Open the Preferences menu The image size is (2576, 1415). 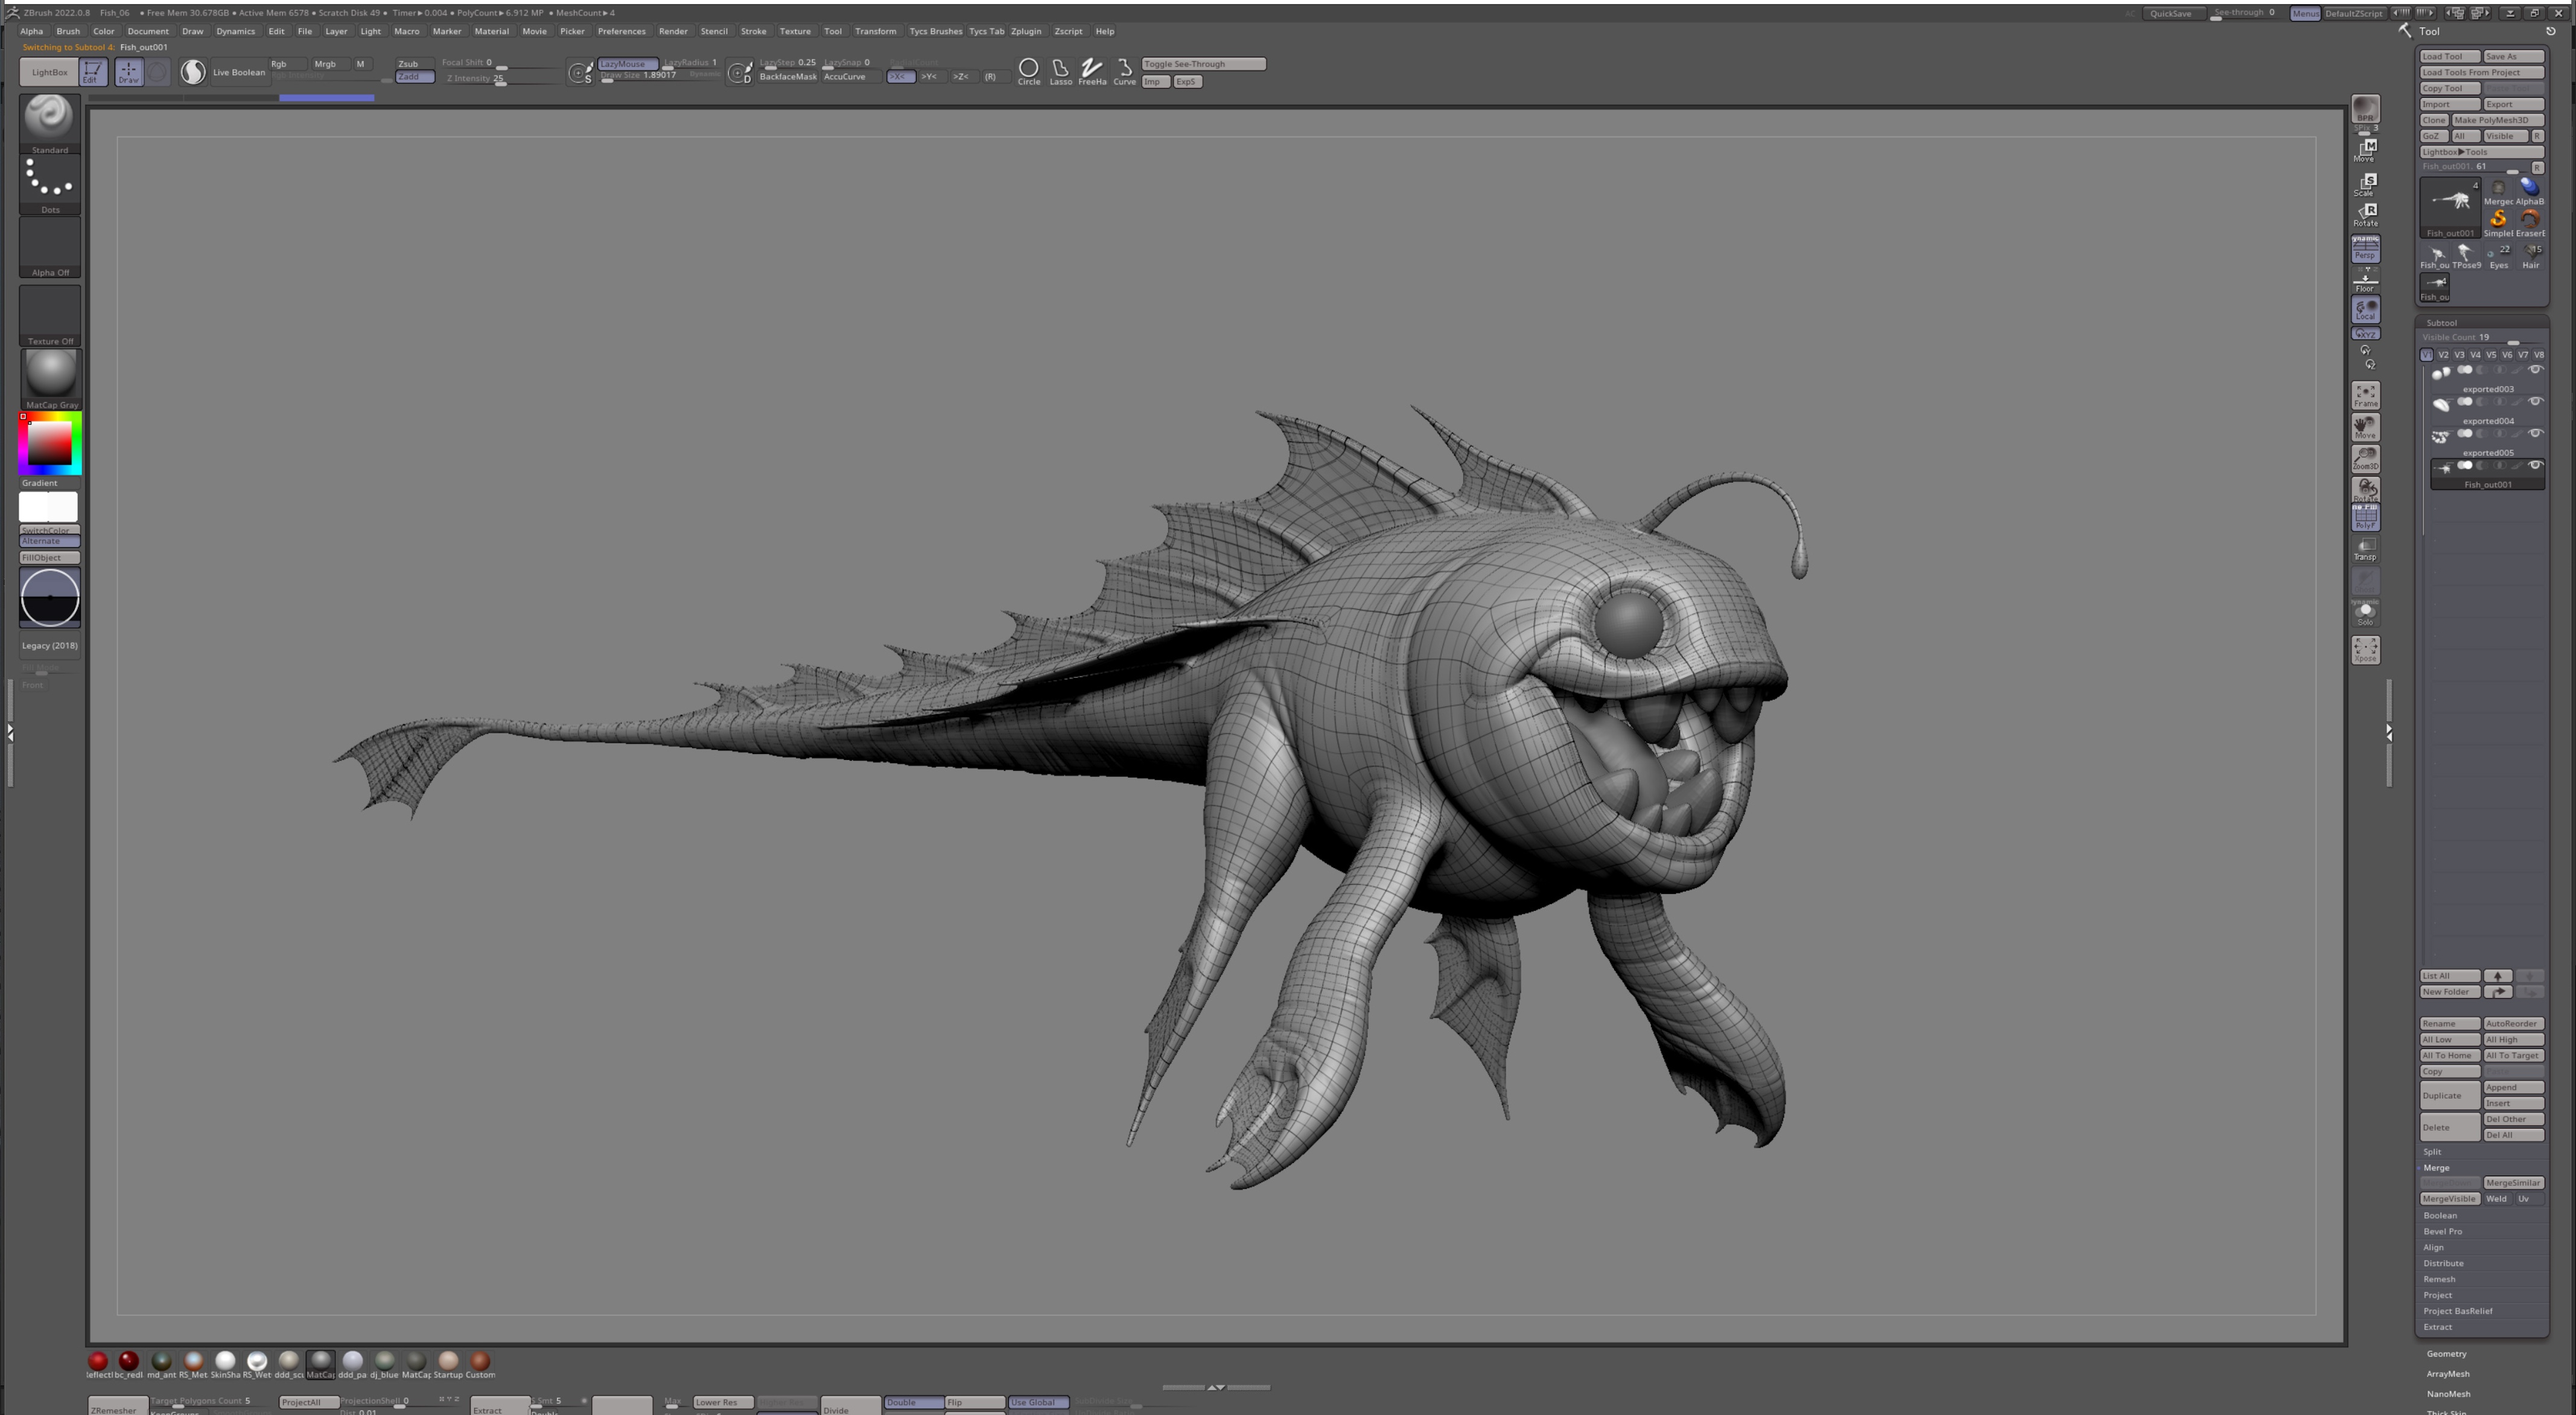pos(621,31)
